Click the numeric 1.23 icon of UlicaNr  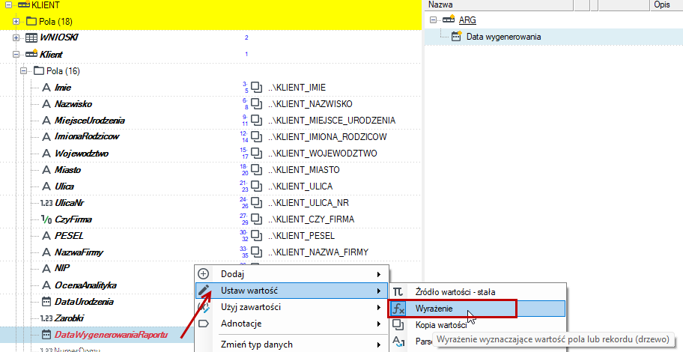click(46, 203)
